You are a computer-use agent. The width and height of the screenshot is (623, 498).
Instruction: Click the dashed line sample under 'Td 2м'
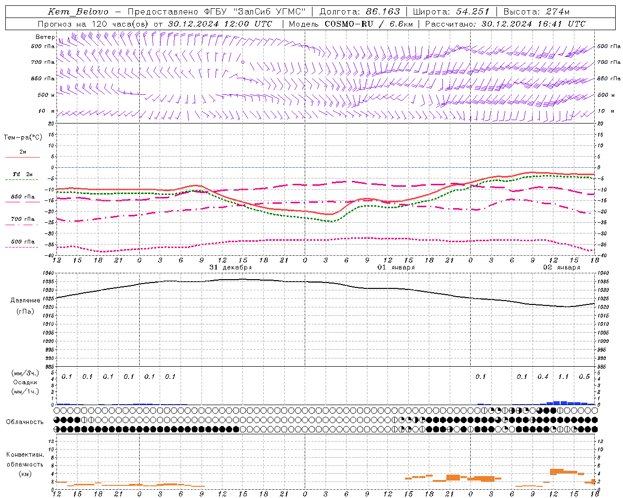22,180
